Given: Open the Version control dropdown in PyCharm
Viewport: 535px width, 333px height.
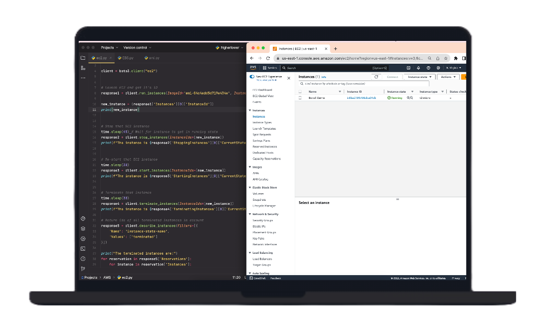Looking at the screenshot, I should pos(137,47).
